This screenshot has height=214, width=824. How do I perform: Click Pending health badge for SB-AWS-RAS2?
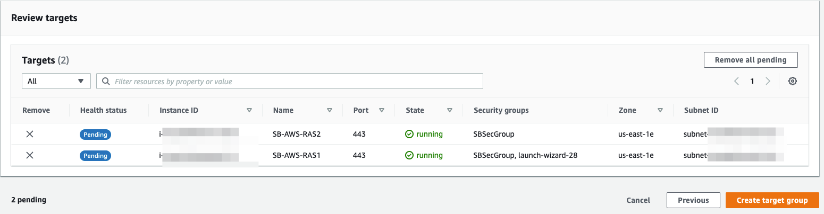coord(96,135)
